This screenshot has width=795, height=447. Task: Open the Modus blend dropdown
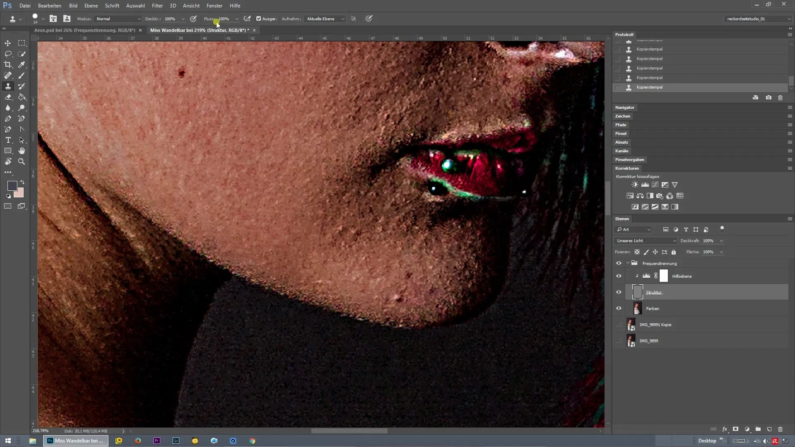118,19
